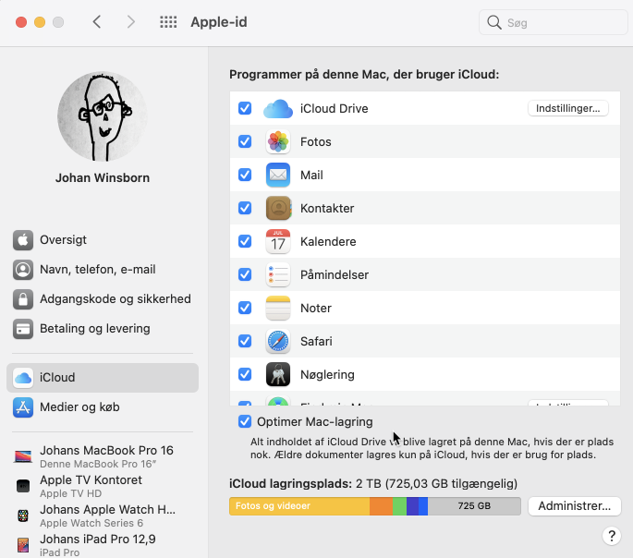Click the Kontakter app icon
This screenshot has height=558, width=633.
(x=278, y=208)
